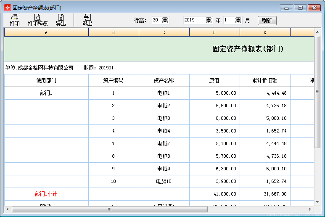Increase the month spinner value

pos(238,19)
